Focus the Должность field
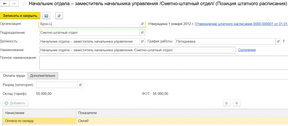 click(x=90, y=41)
